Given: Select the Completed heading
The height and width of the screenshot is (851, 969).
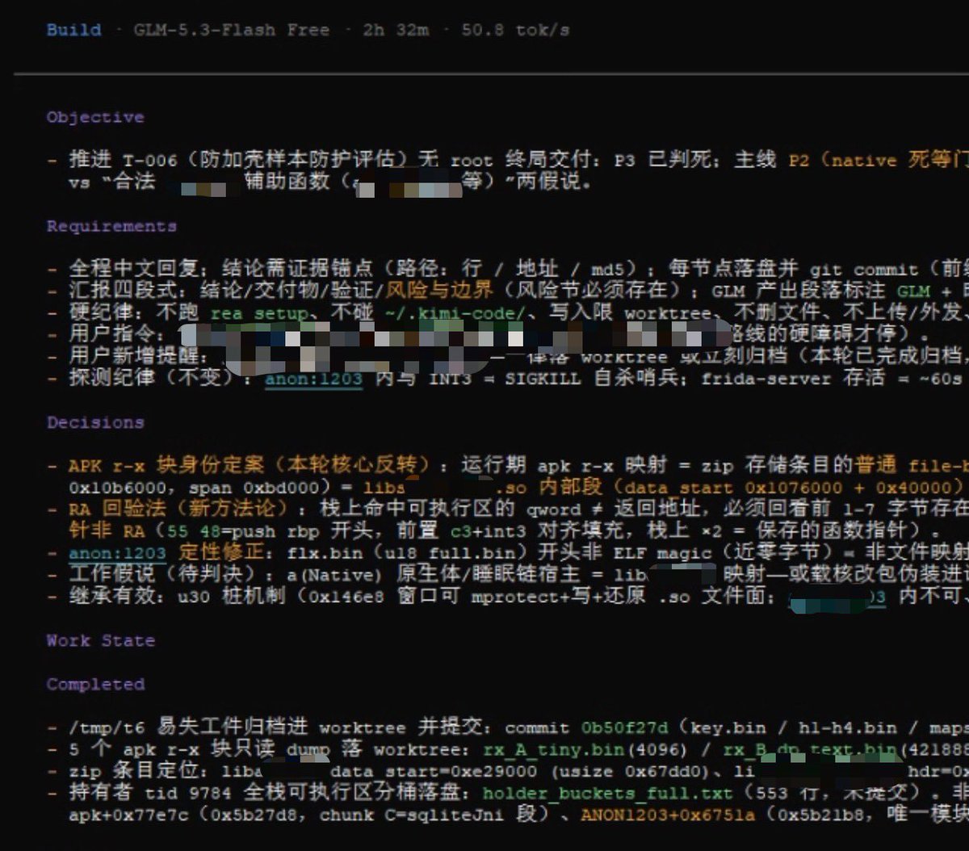Looking at the screenshot, I should [95, 684].
